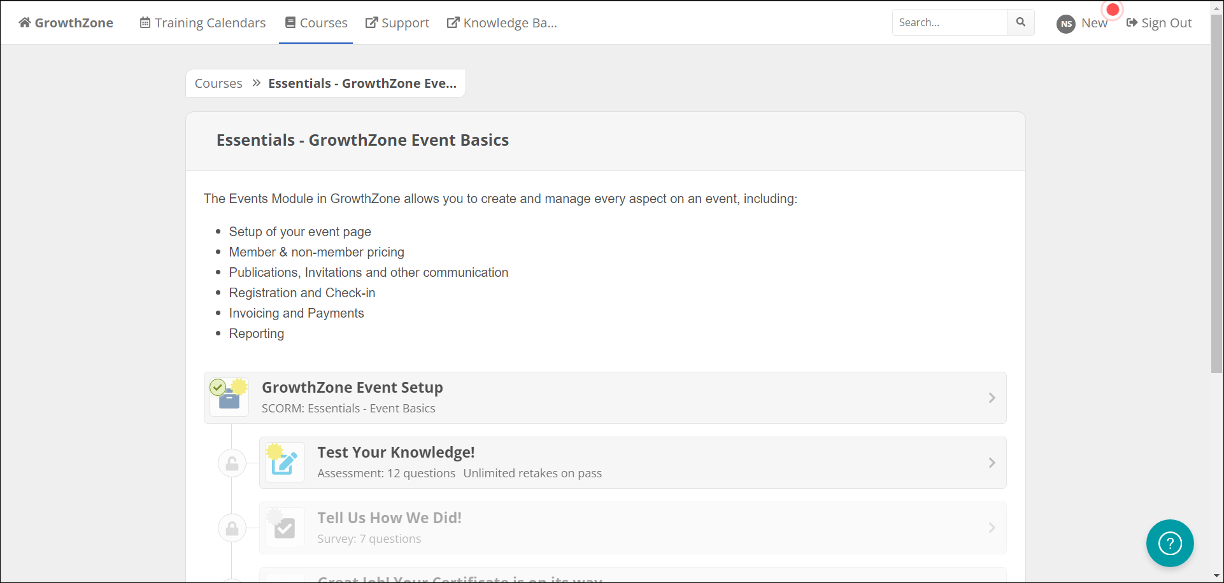The image size is (1224, 583).
Task: Click the Test Your Knowledge pencil icon
Action: 285,463
